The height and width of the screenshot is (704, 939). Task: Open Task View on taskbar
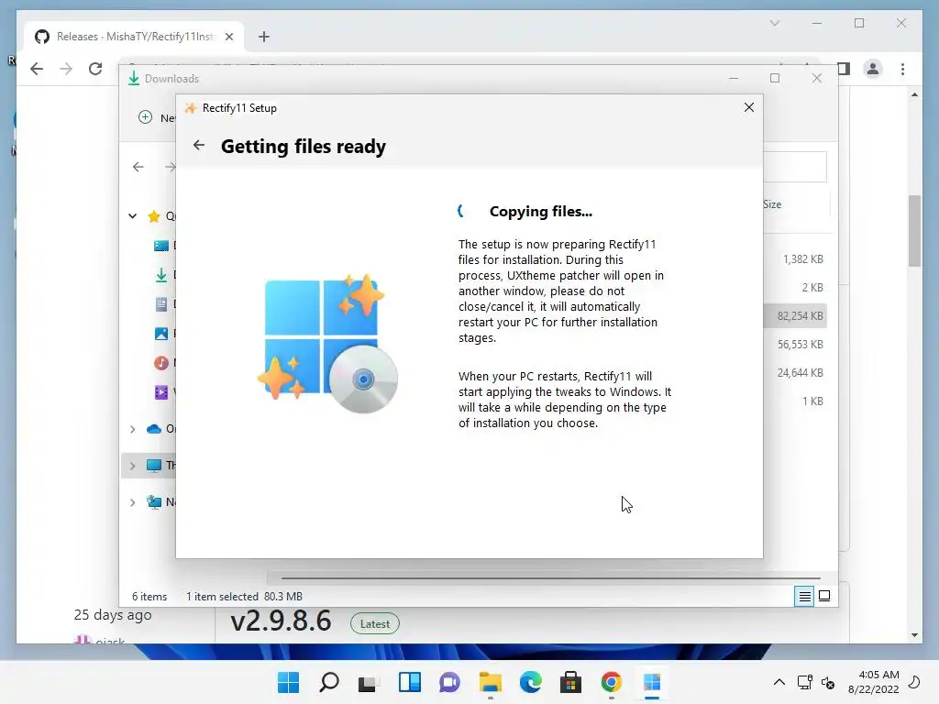[369, 682]
